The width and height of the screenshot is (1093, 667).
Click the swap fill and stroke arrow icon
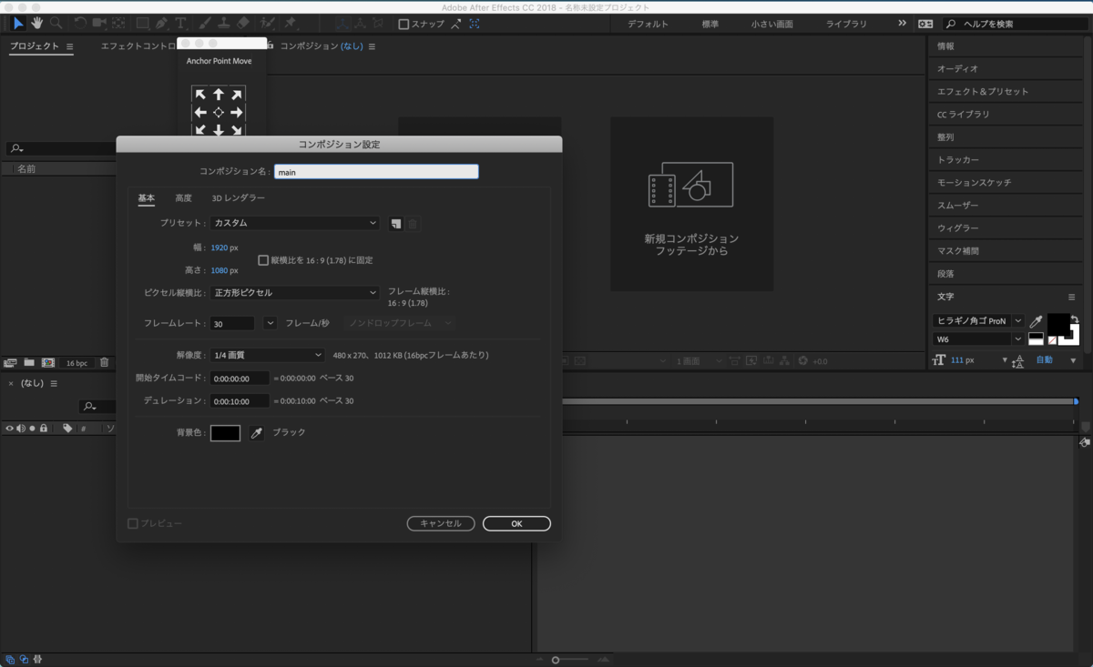tap(1075, 319)
